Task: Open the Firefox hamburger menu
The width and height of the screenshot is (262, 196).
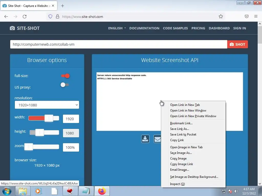Action: click(x=256, y=16)
